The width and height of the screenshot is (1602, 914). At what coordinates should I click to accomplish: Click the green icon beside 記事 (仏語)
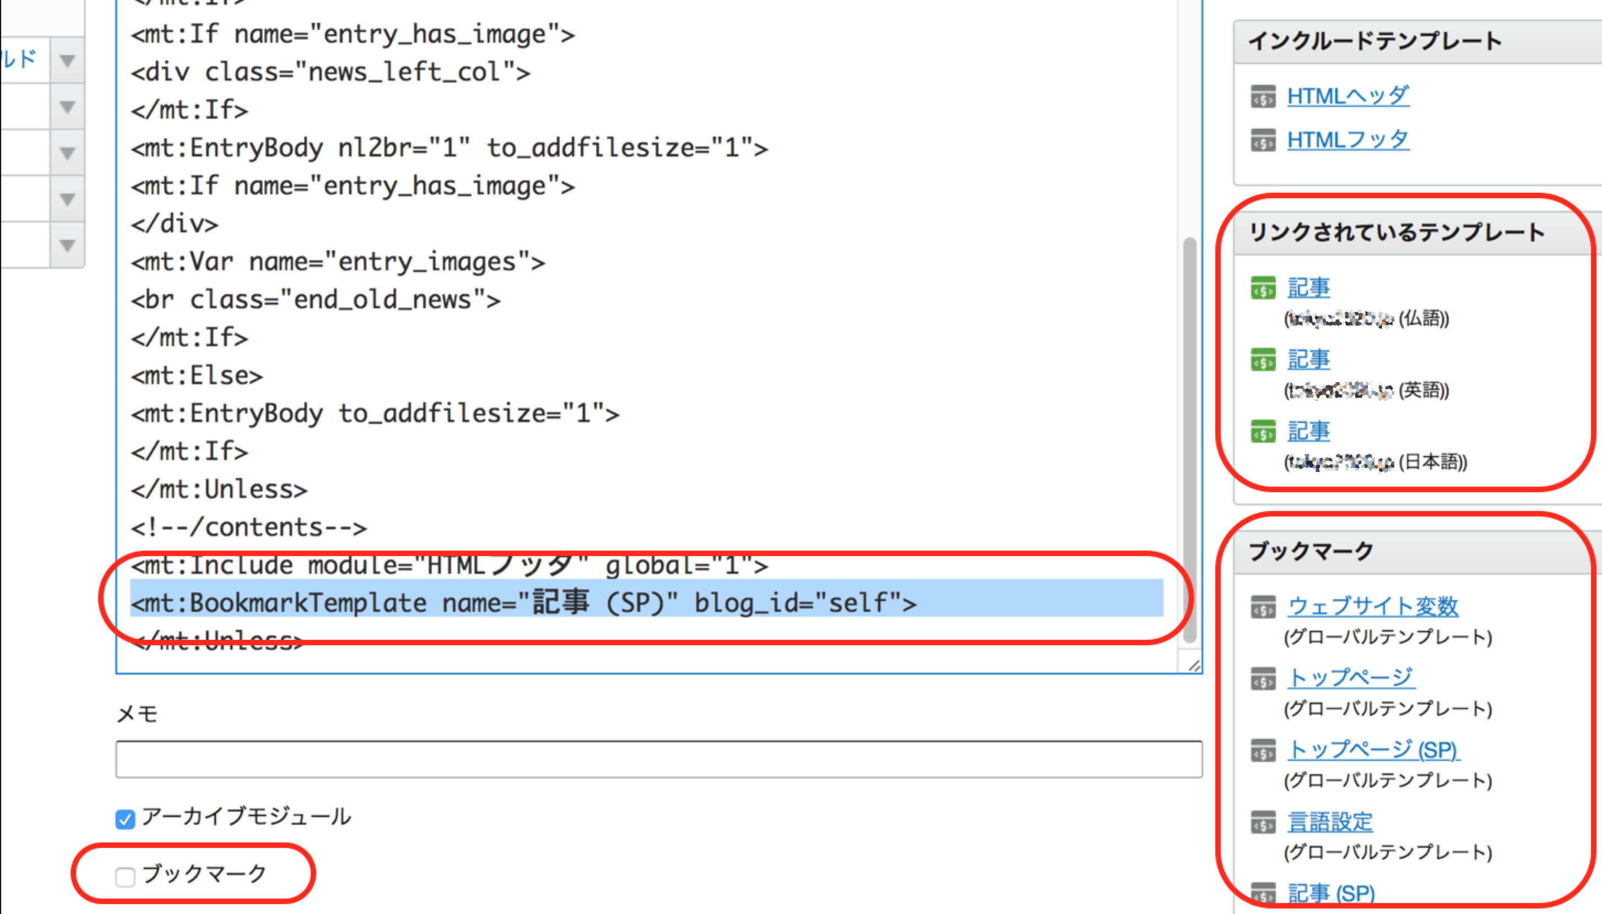(x=1263, y=288)
